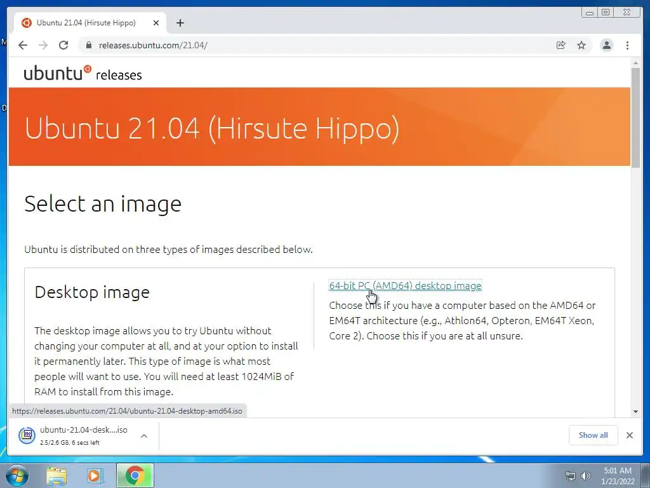Screen dimensions: 650x488
Task: Expand the ubuntu iso download options chevron
Action: [x=144, y=436]
